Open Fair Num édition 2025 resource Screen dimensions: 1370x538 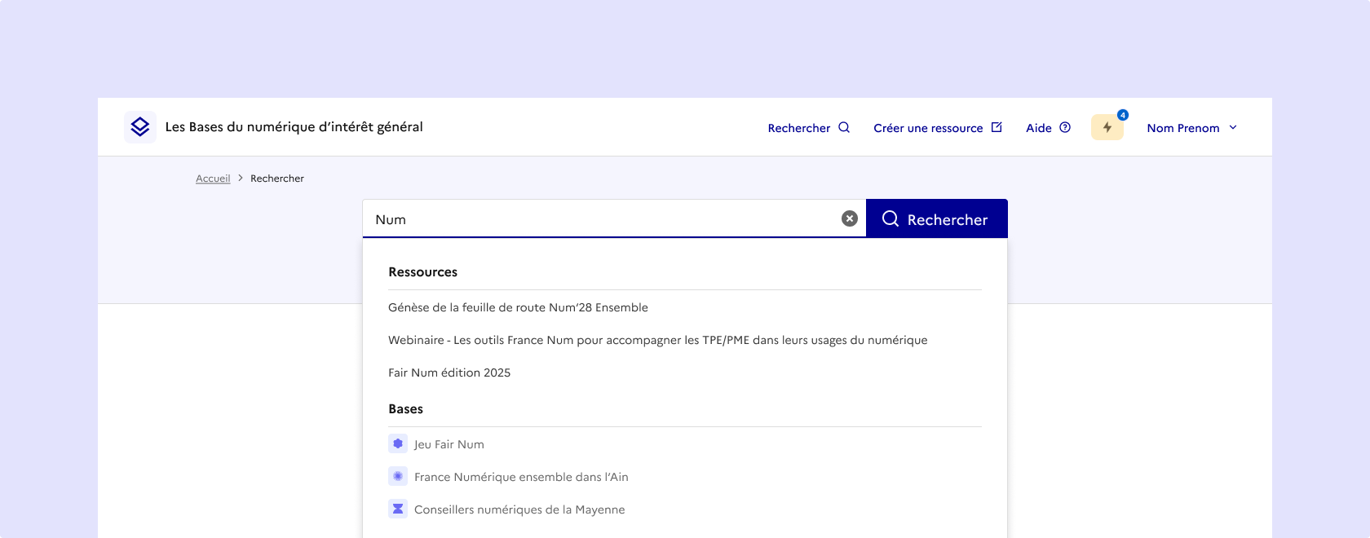point(449,373)
